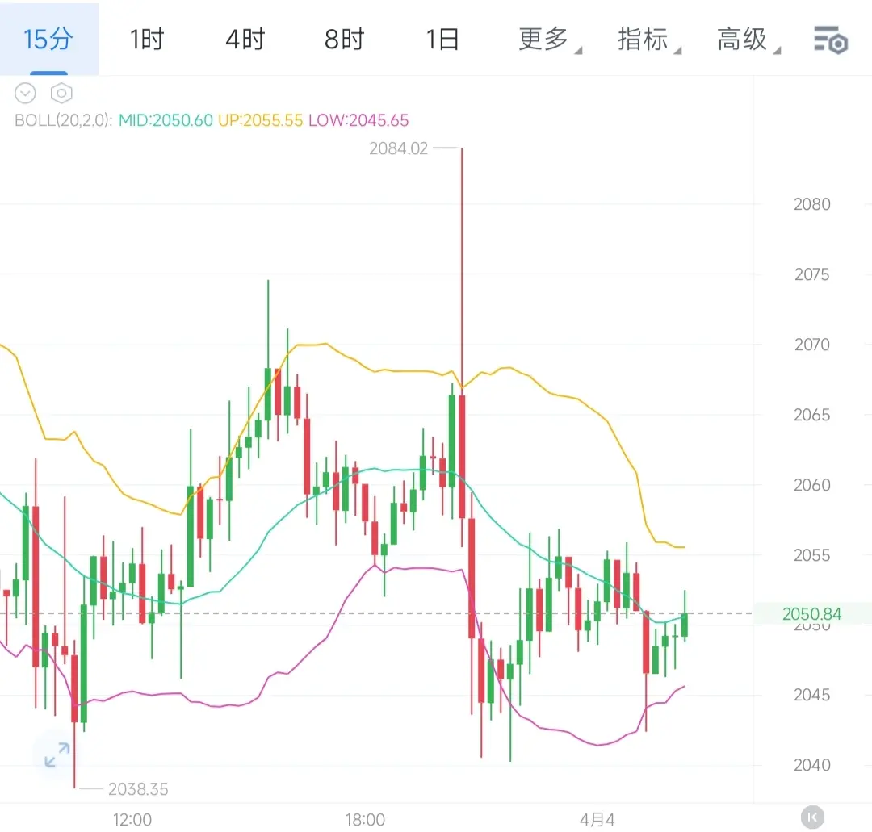Switch to the 1日 timeframe
The image size is (872, 832).
(x=442, y=40)
